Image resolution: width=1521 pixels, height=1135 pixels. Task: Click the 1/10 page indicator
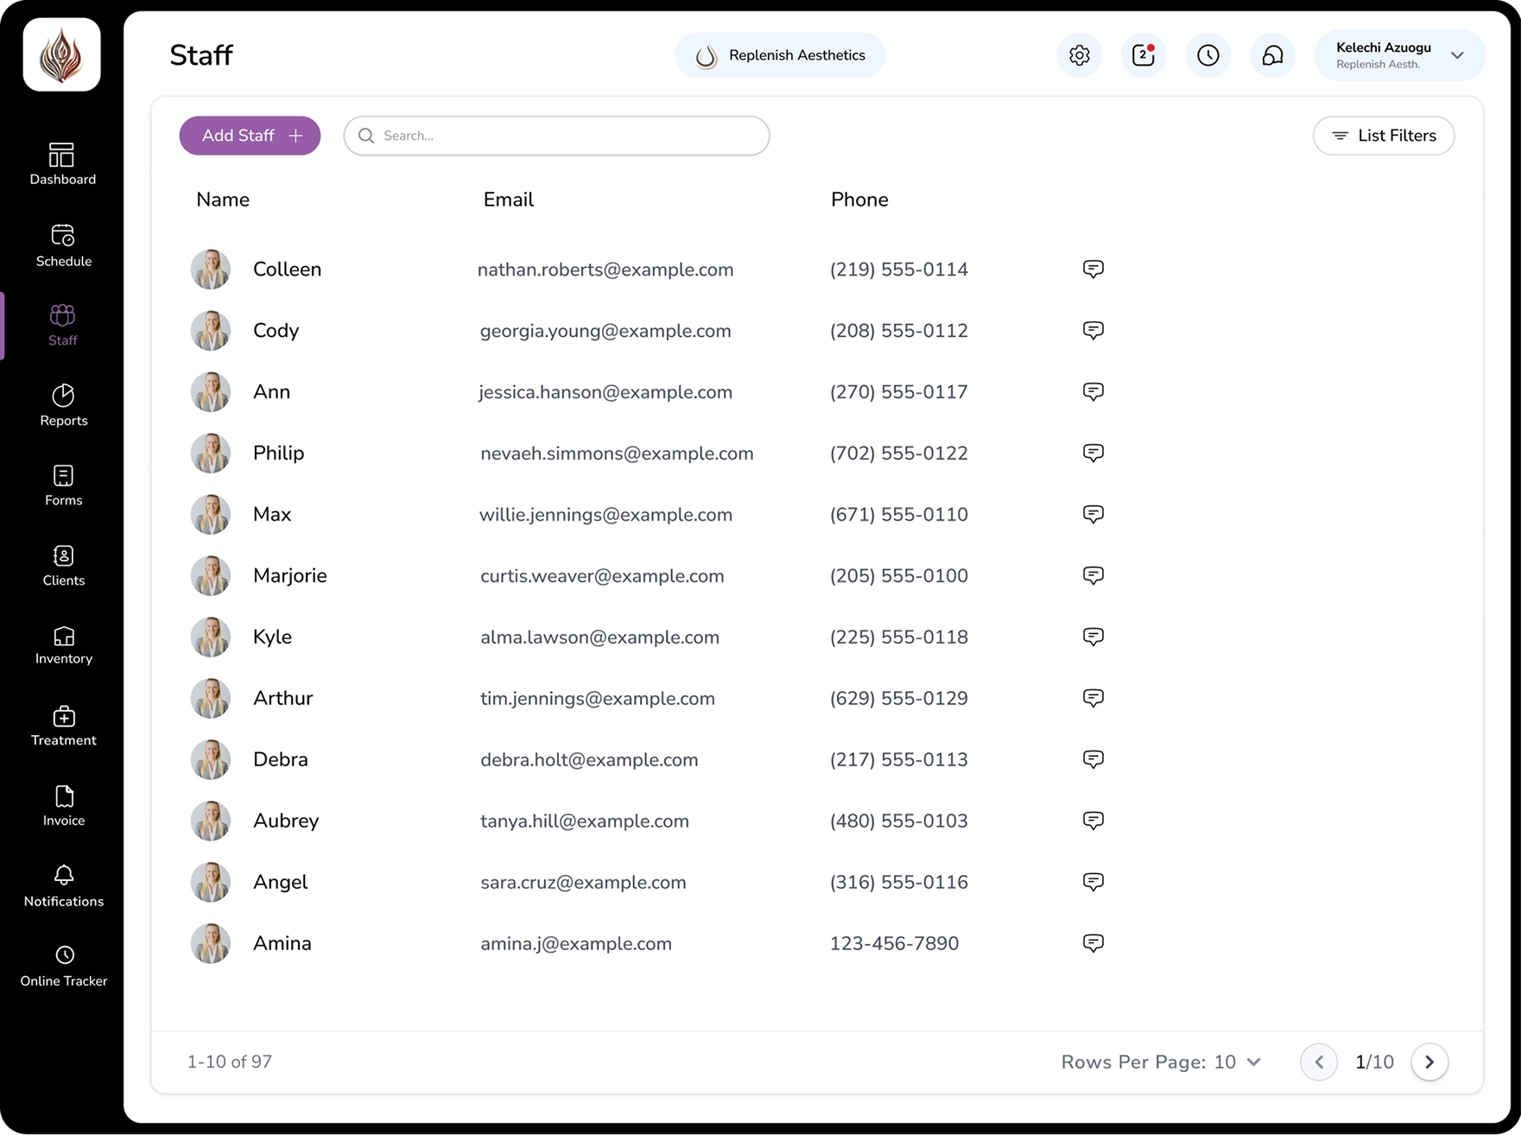1374,1062
